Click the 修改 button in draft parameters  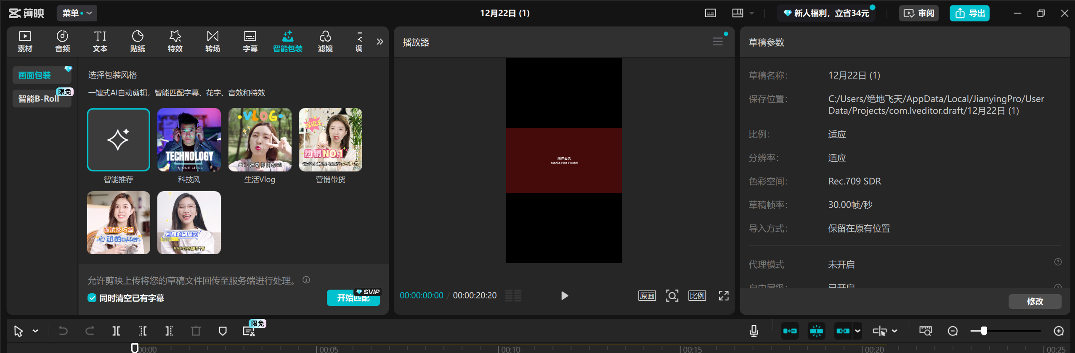[1035, 301]
